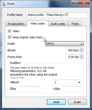
Task: Click the Profile Name text field
Action: (x=57, y=15)
